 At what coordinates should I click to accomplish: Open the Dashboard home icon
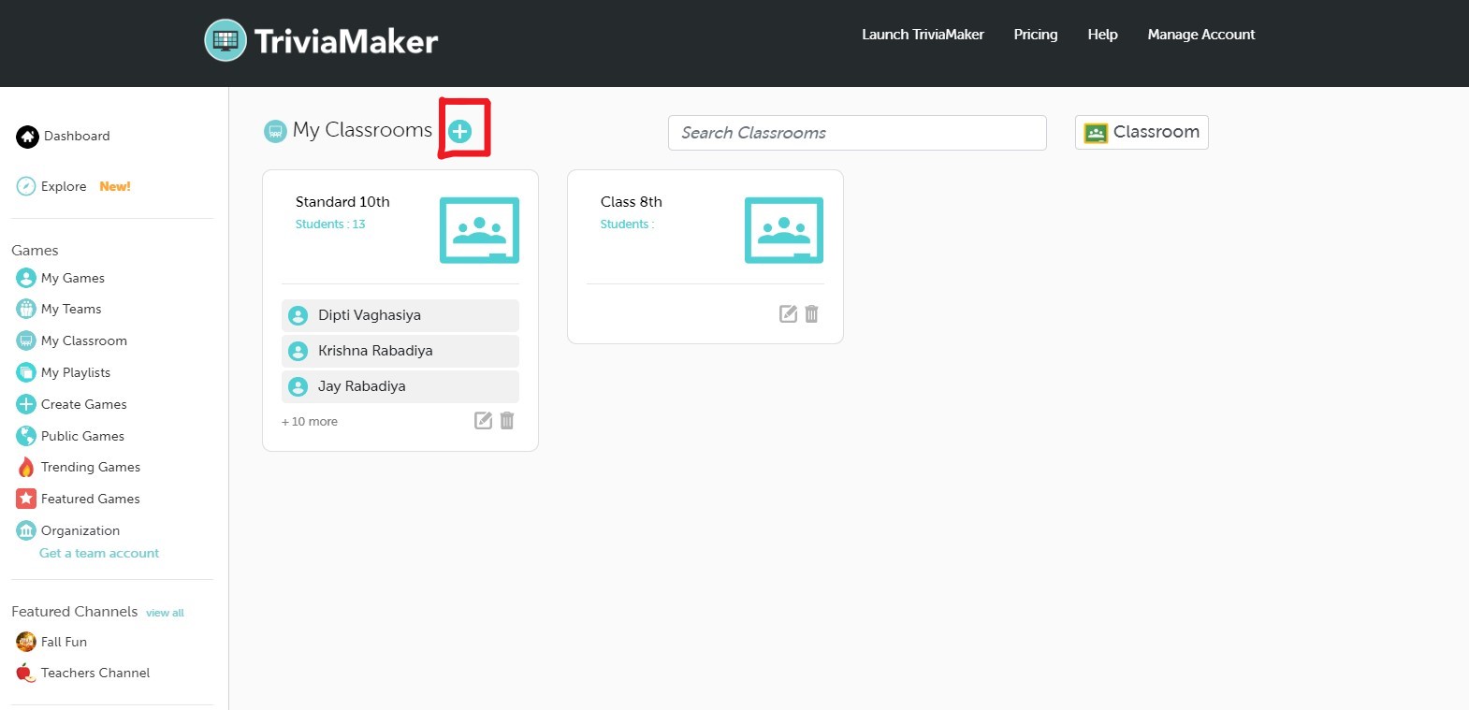coord(27,137)
